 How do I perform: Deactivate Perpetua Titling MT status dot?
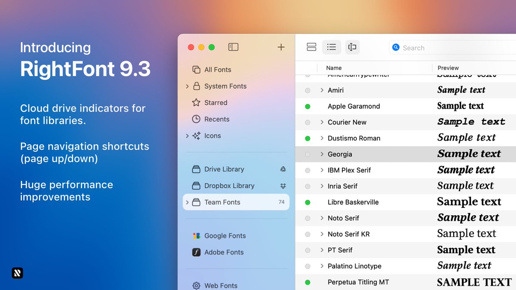[307, 282]
